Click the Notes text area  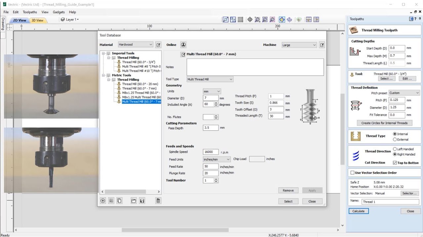point(255,67)
